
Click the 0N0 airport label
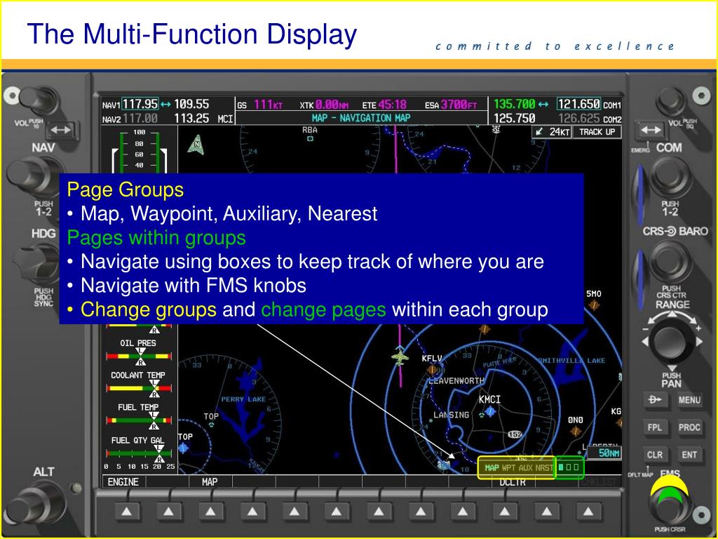point(575,420)
